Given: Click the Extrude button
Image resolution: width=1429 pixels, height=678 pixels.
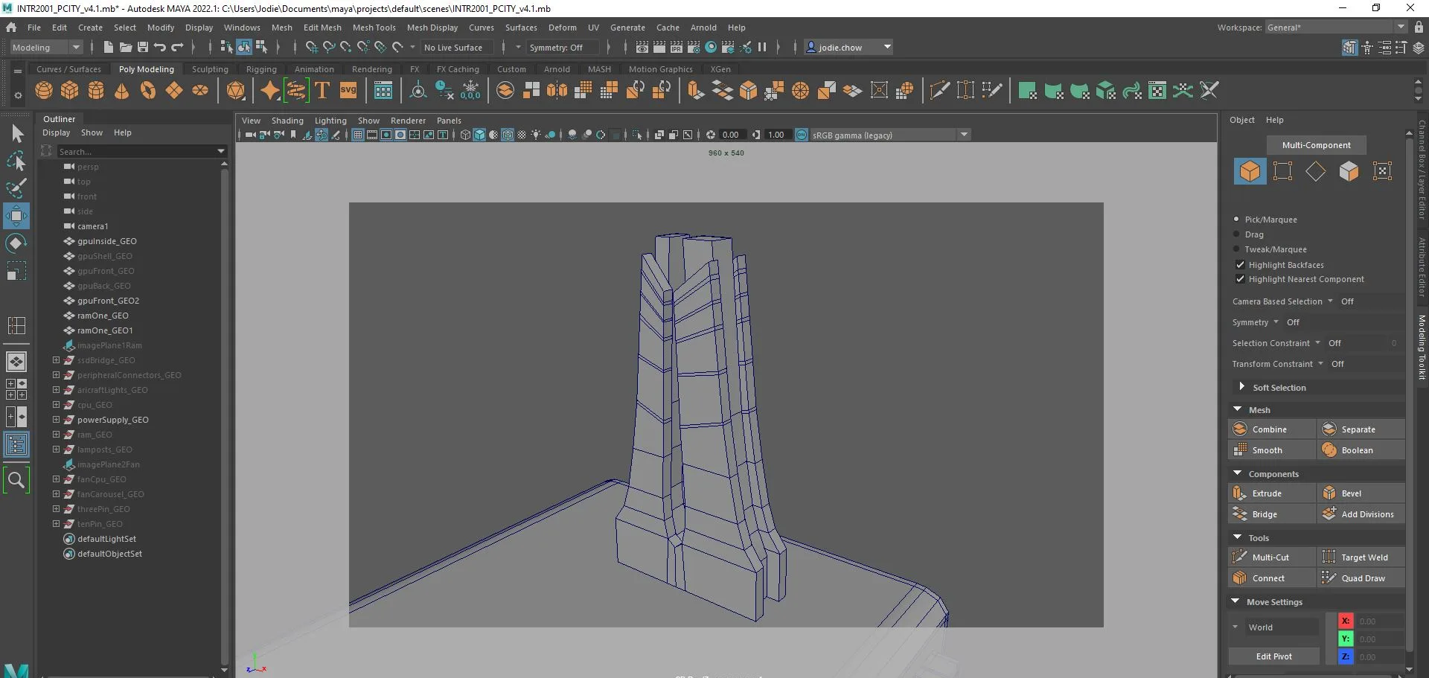Looking at the screenshot, I should [x=1272, y=493].
